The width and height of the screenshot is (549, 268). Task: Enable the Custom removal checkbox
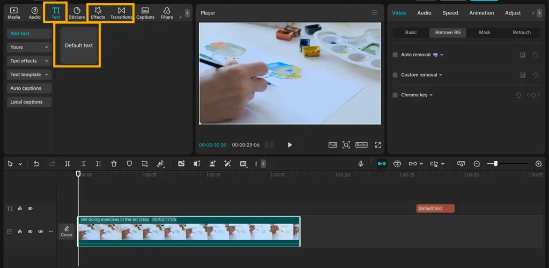tap(395, 75)
